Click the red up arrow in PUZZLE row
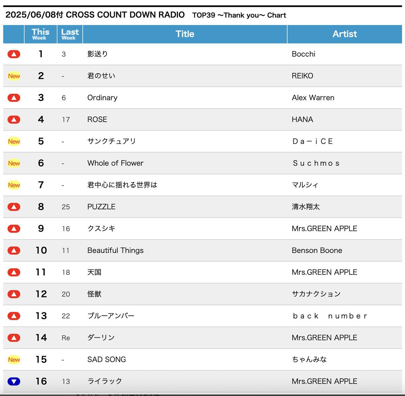Viewport: 405px width, 396px height. [x=14, y=207]
